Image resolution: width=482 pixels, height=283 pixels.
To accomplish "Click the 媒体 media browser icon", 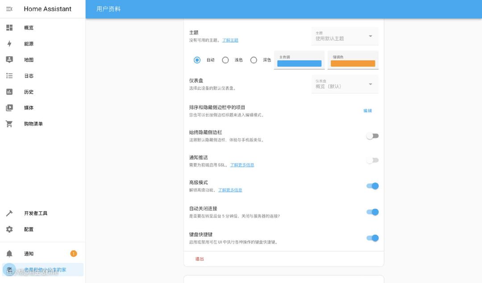I will pos(9,108).
